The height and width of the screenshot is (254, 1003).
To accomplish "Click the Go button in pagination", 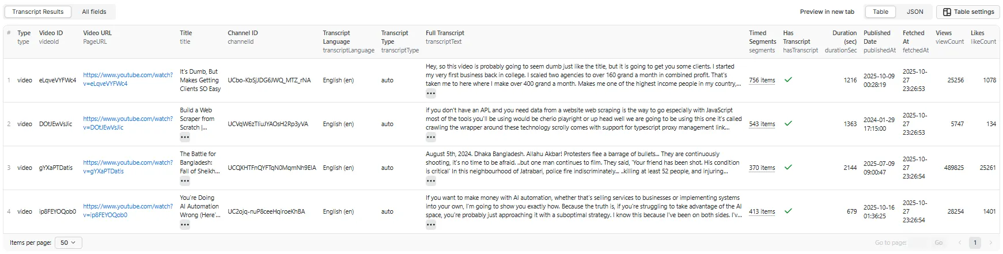I will (x=938, y=242).
